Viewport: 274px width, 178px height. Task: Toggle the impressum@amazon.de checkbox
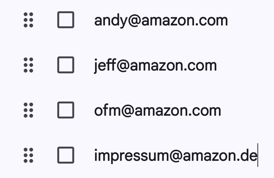[66, 155]
